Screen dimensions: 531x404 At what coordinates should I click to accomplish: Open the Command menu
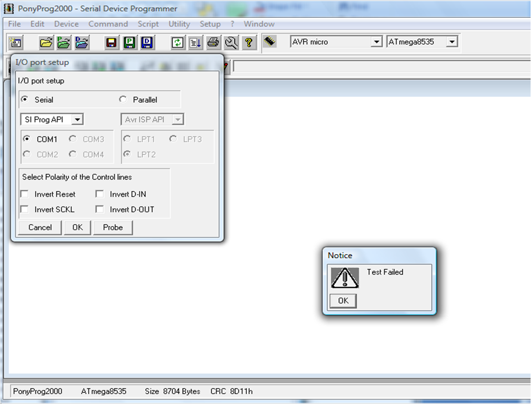coord(108,24)
